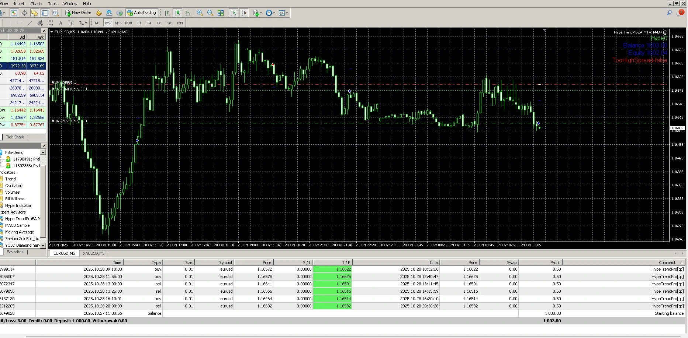This screenshot has width=688, height=338.
Task: Open the Crosshair cursor tool
Action: pyautogui.click(x=24, y=13)
